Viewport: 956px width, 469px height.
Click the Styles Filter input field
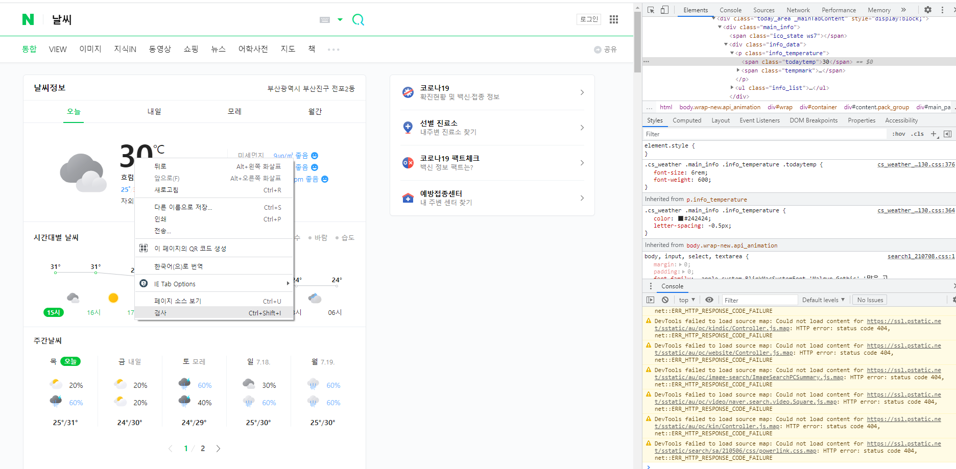(765, 134)
